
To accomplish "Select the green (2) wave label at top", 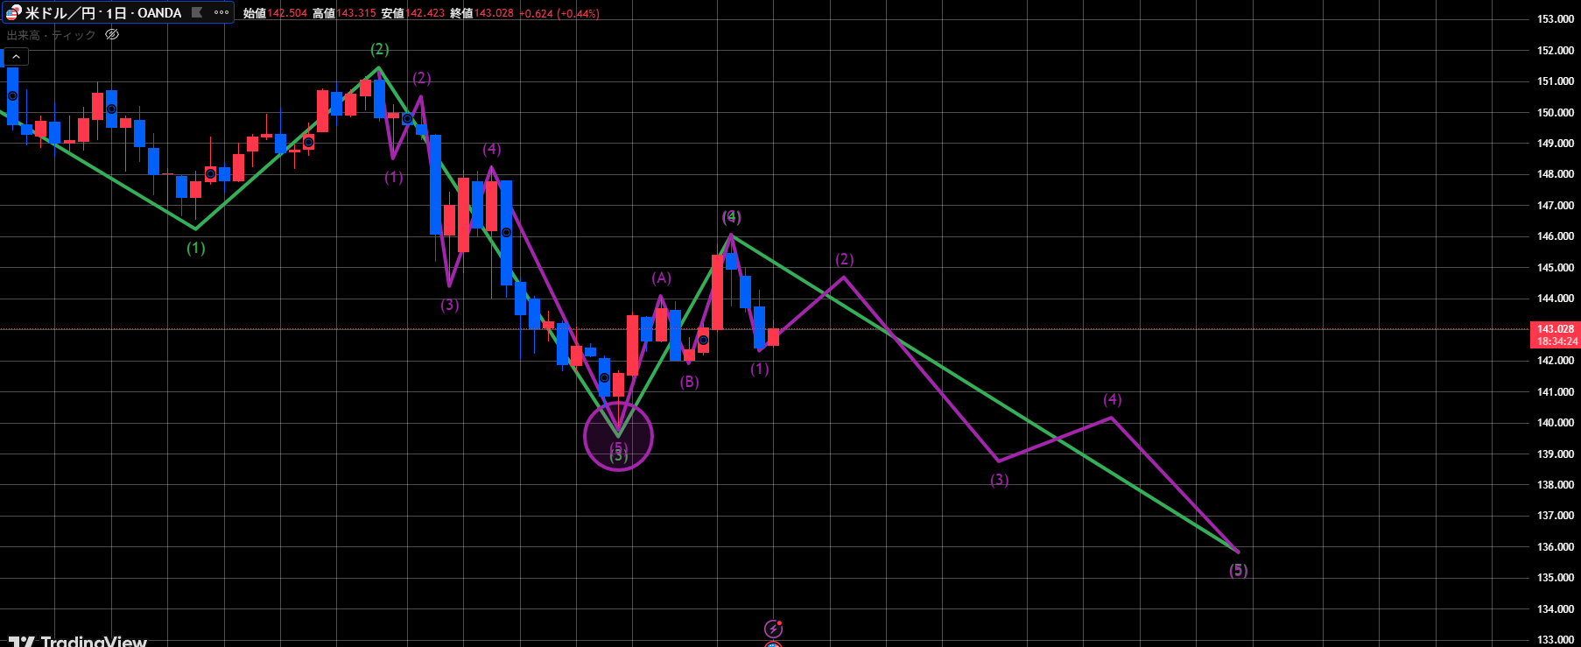I will [379, 49].
